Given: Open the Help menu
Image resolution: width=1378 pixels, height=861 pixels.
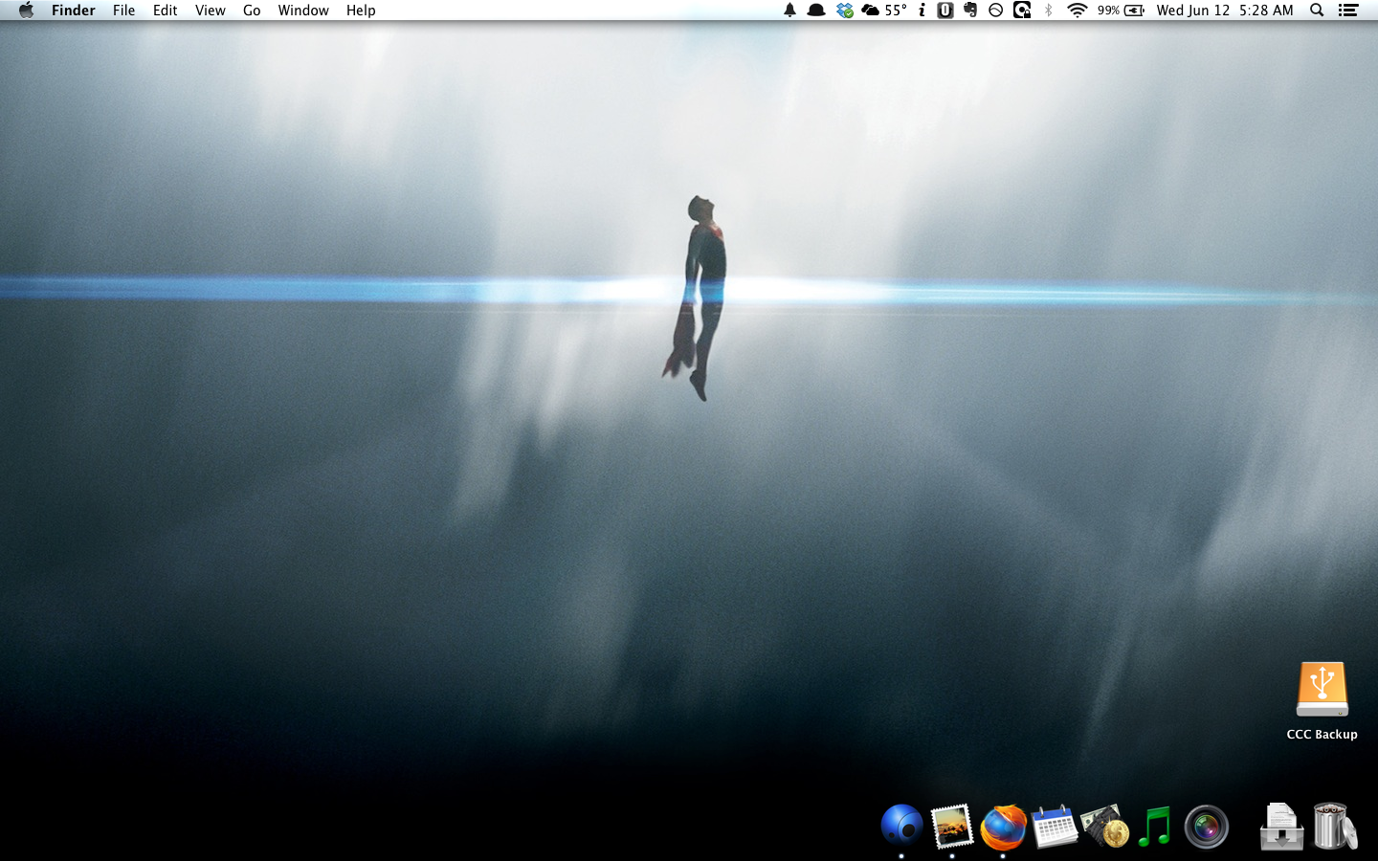Looking at the screenshot, I should (x=361, y=11).
